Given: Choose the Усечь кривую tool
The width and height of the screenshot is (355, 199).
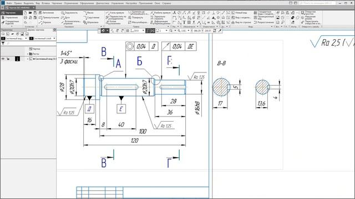Looking at the screenshot, I should coord(115,13).
